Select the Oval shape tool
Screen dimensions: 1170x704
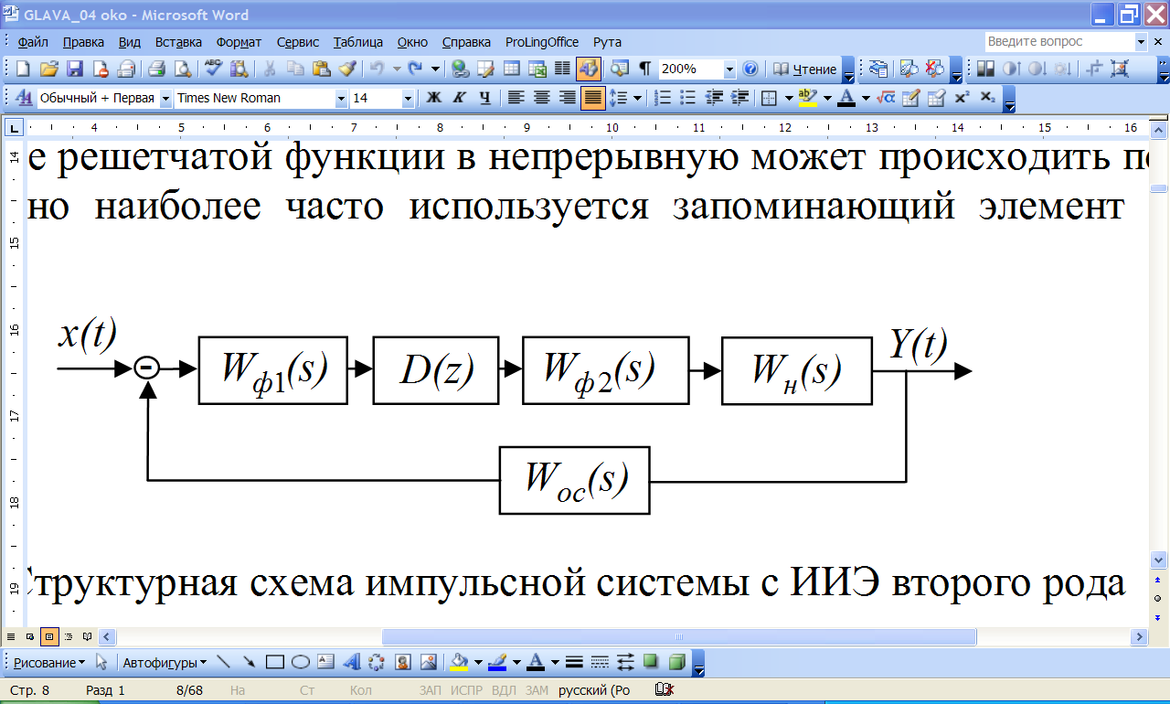click(300, 662)
